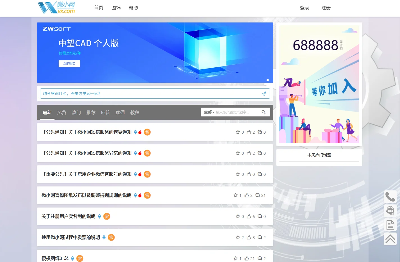This screenshot has width=400, height=262.
Task: Go to 首页 in top navigation
Action: (x=99, y=8)
